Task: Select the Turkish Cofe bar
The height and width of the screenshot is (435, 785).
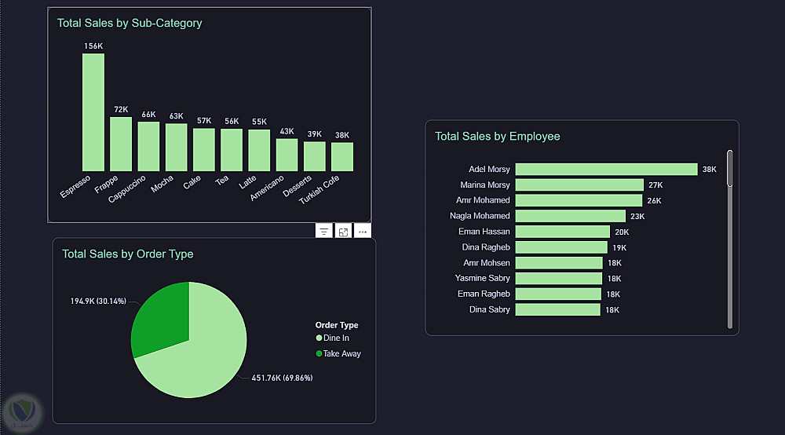Action: tap(342, 157)
